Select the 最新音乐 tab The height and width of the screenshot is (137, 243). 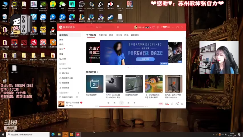(x=135, y=35)
